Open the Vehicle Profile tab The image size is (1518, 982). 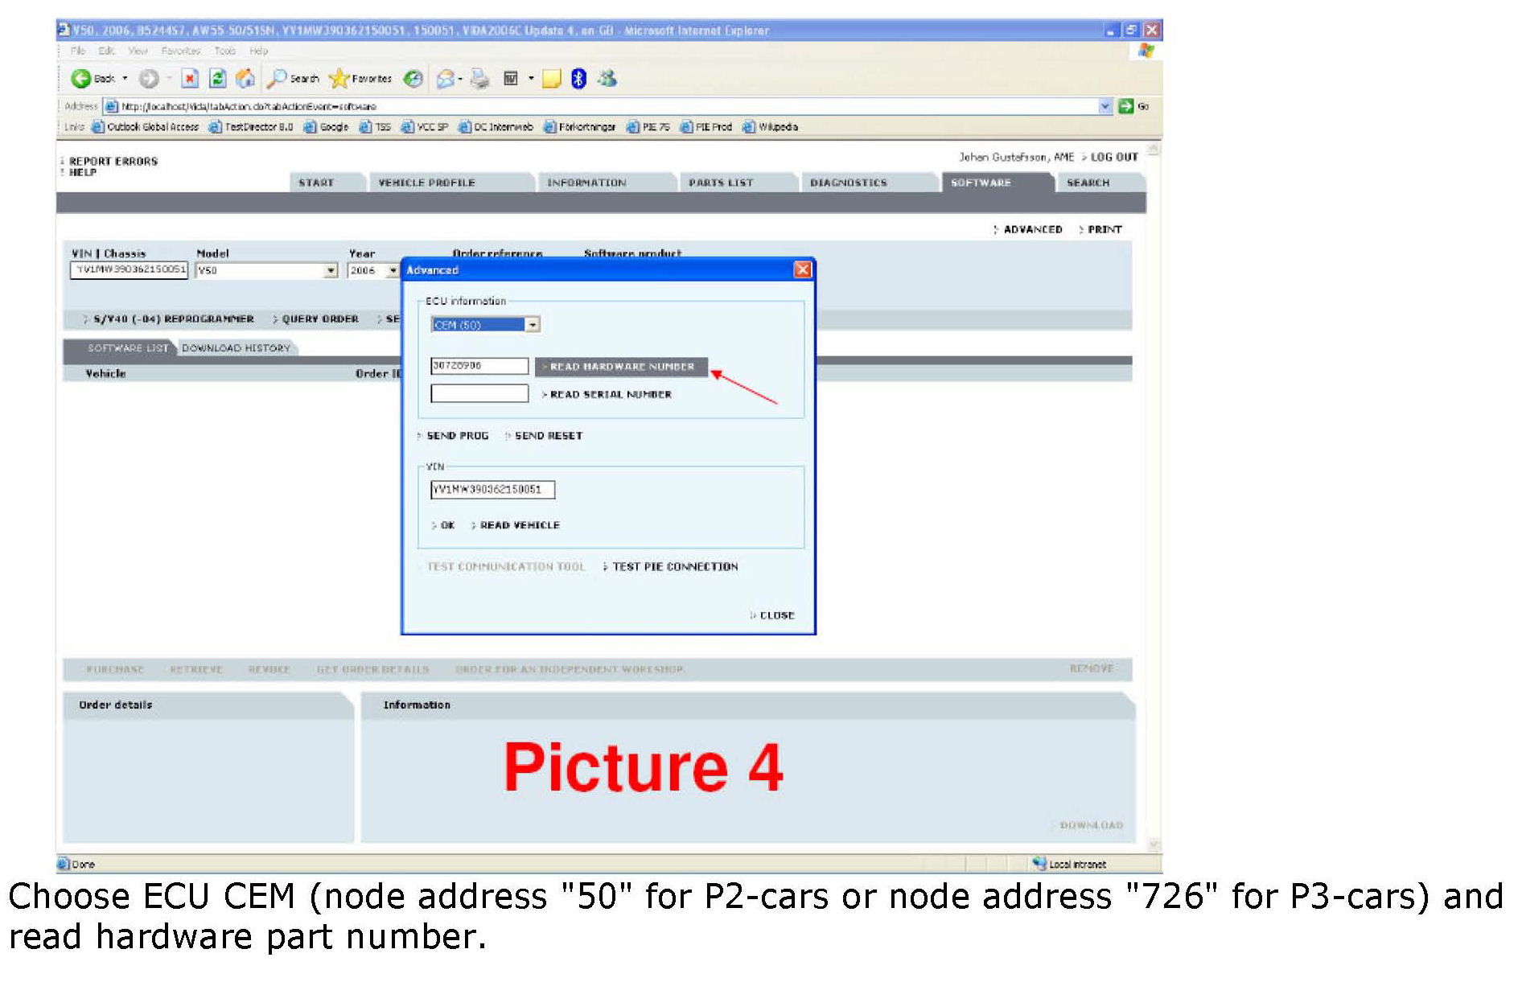click(426, 183)
